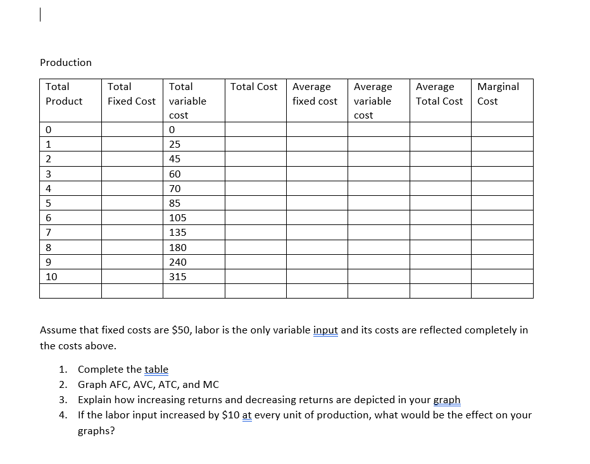Viewport: 590px width, 464px height.
Task: Click the underlined word "graph"
Action: pos(447,400)
